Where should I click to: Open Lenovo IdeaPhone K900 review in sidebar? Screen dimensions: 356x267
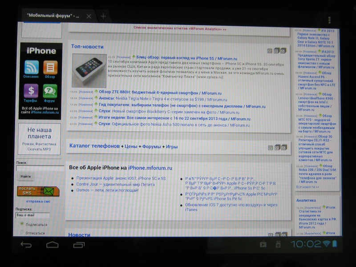[x=316, y=102]
